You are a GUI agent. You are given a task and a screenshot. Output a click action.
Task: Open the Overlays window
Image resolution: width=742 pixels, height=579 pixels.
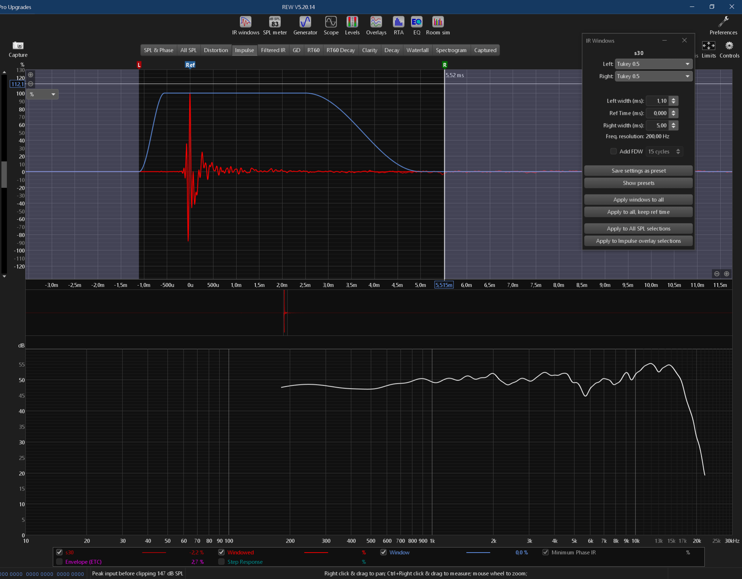click(376, 25)
